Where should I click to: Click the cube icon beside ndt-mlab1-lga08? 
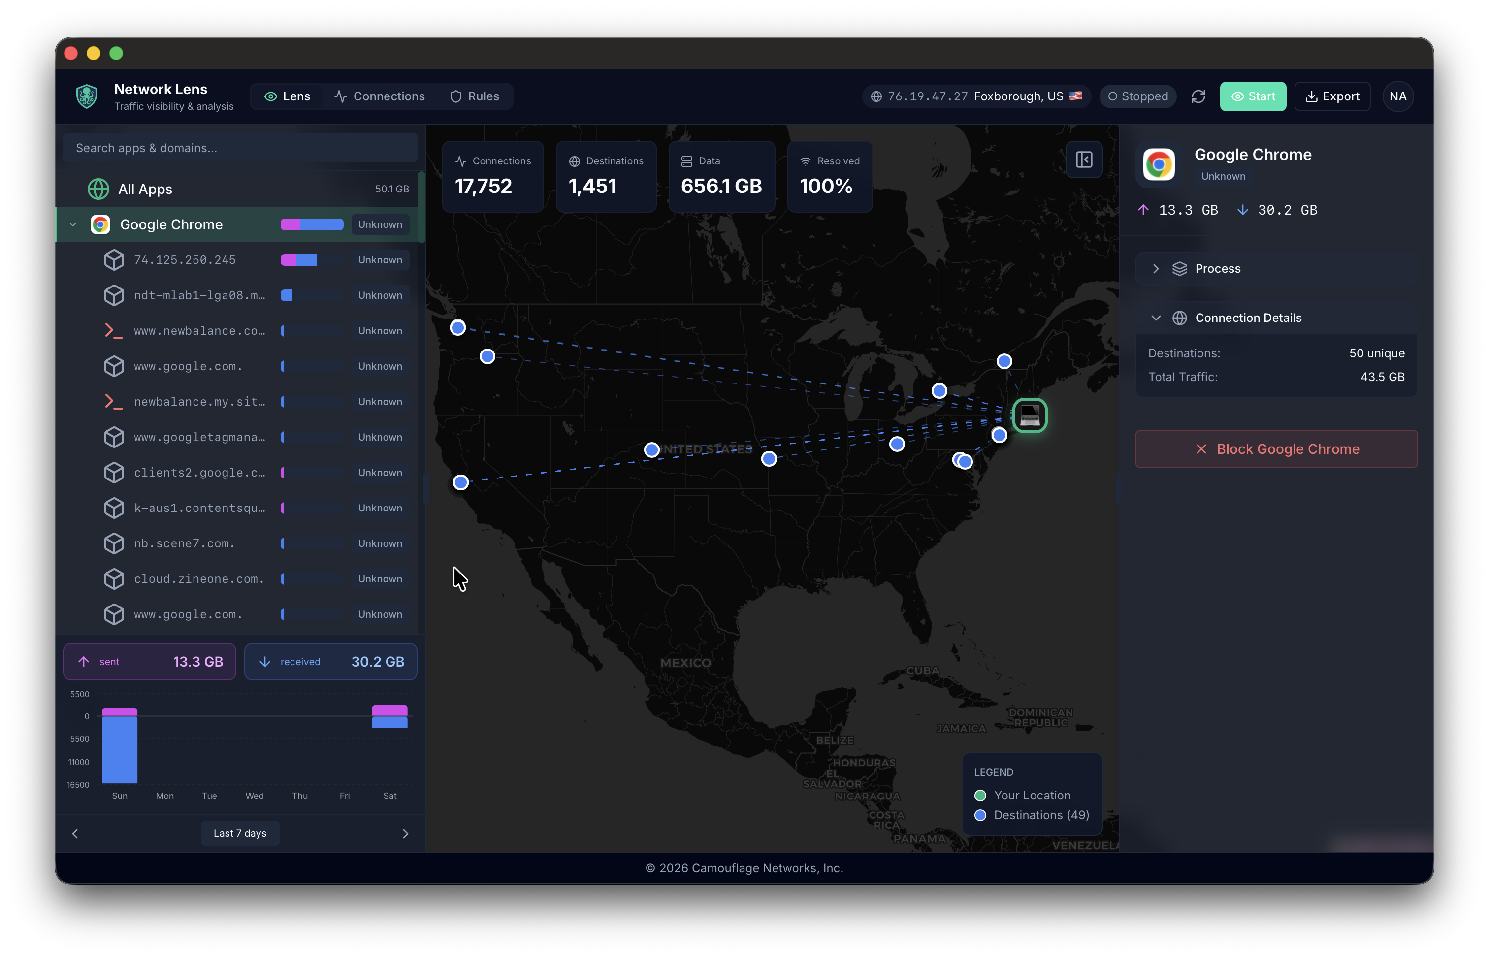coord(114,295)
